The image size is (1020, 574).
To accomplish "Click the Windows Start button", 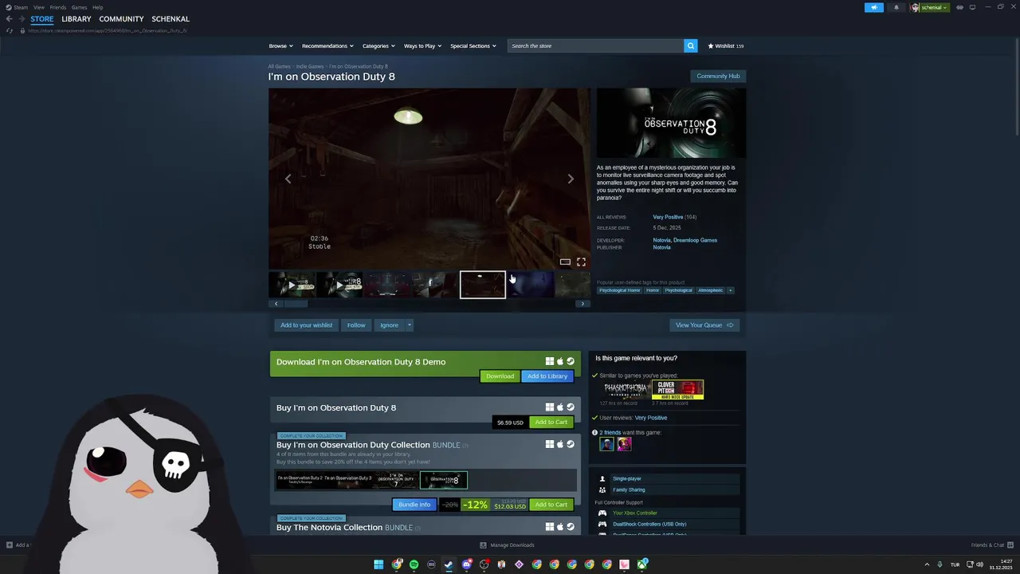I will click(379, 564).
